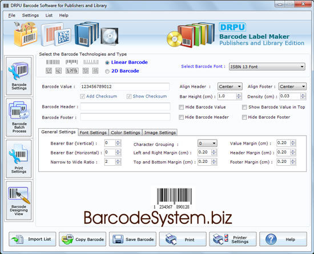Select first 2D barcode sample icon

pos(49,71)
